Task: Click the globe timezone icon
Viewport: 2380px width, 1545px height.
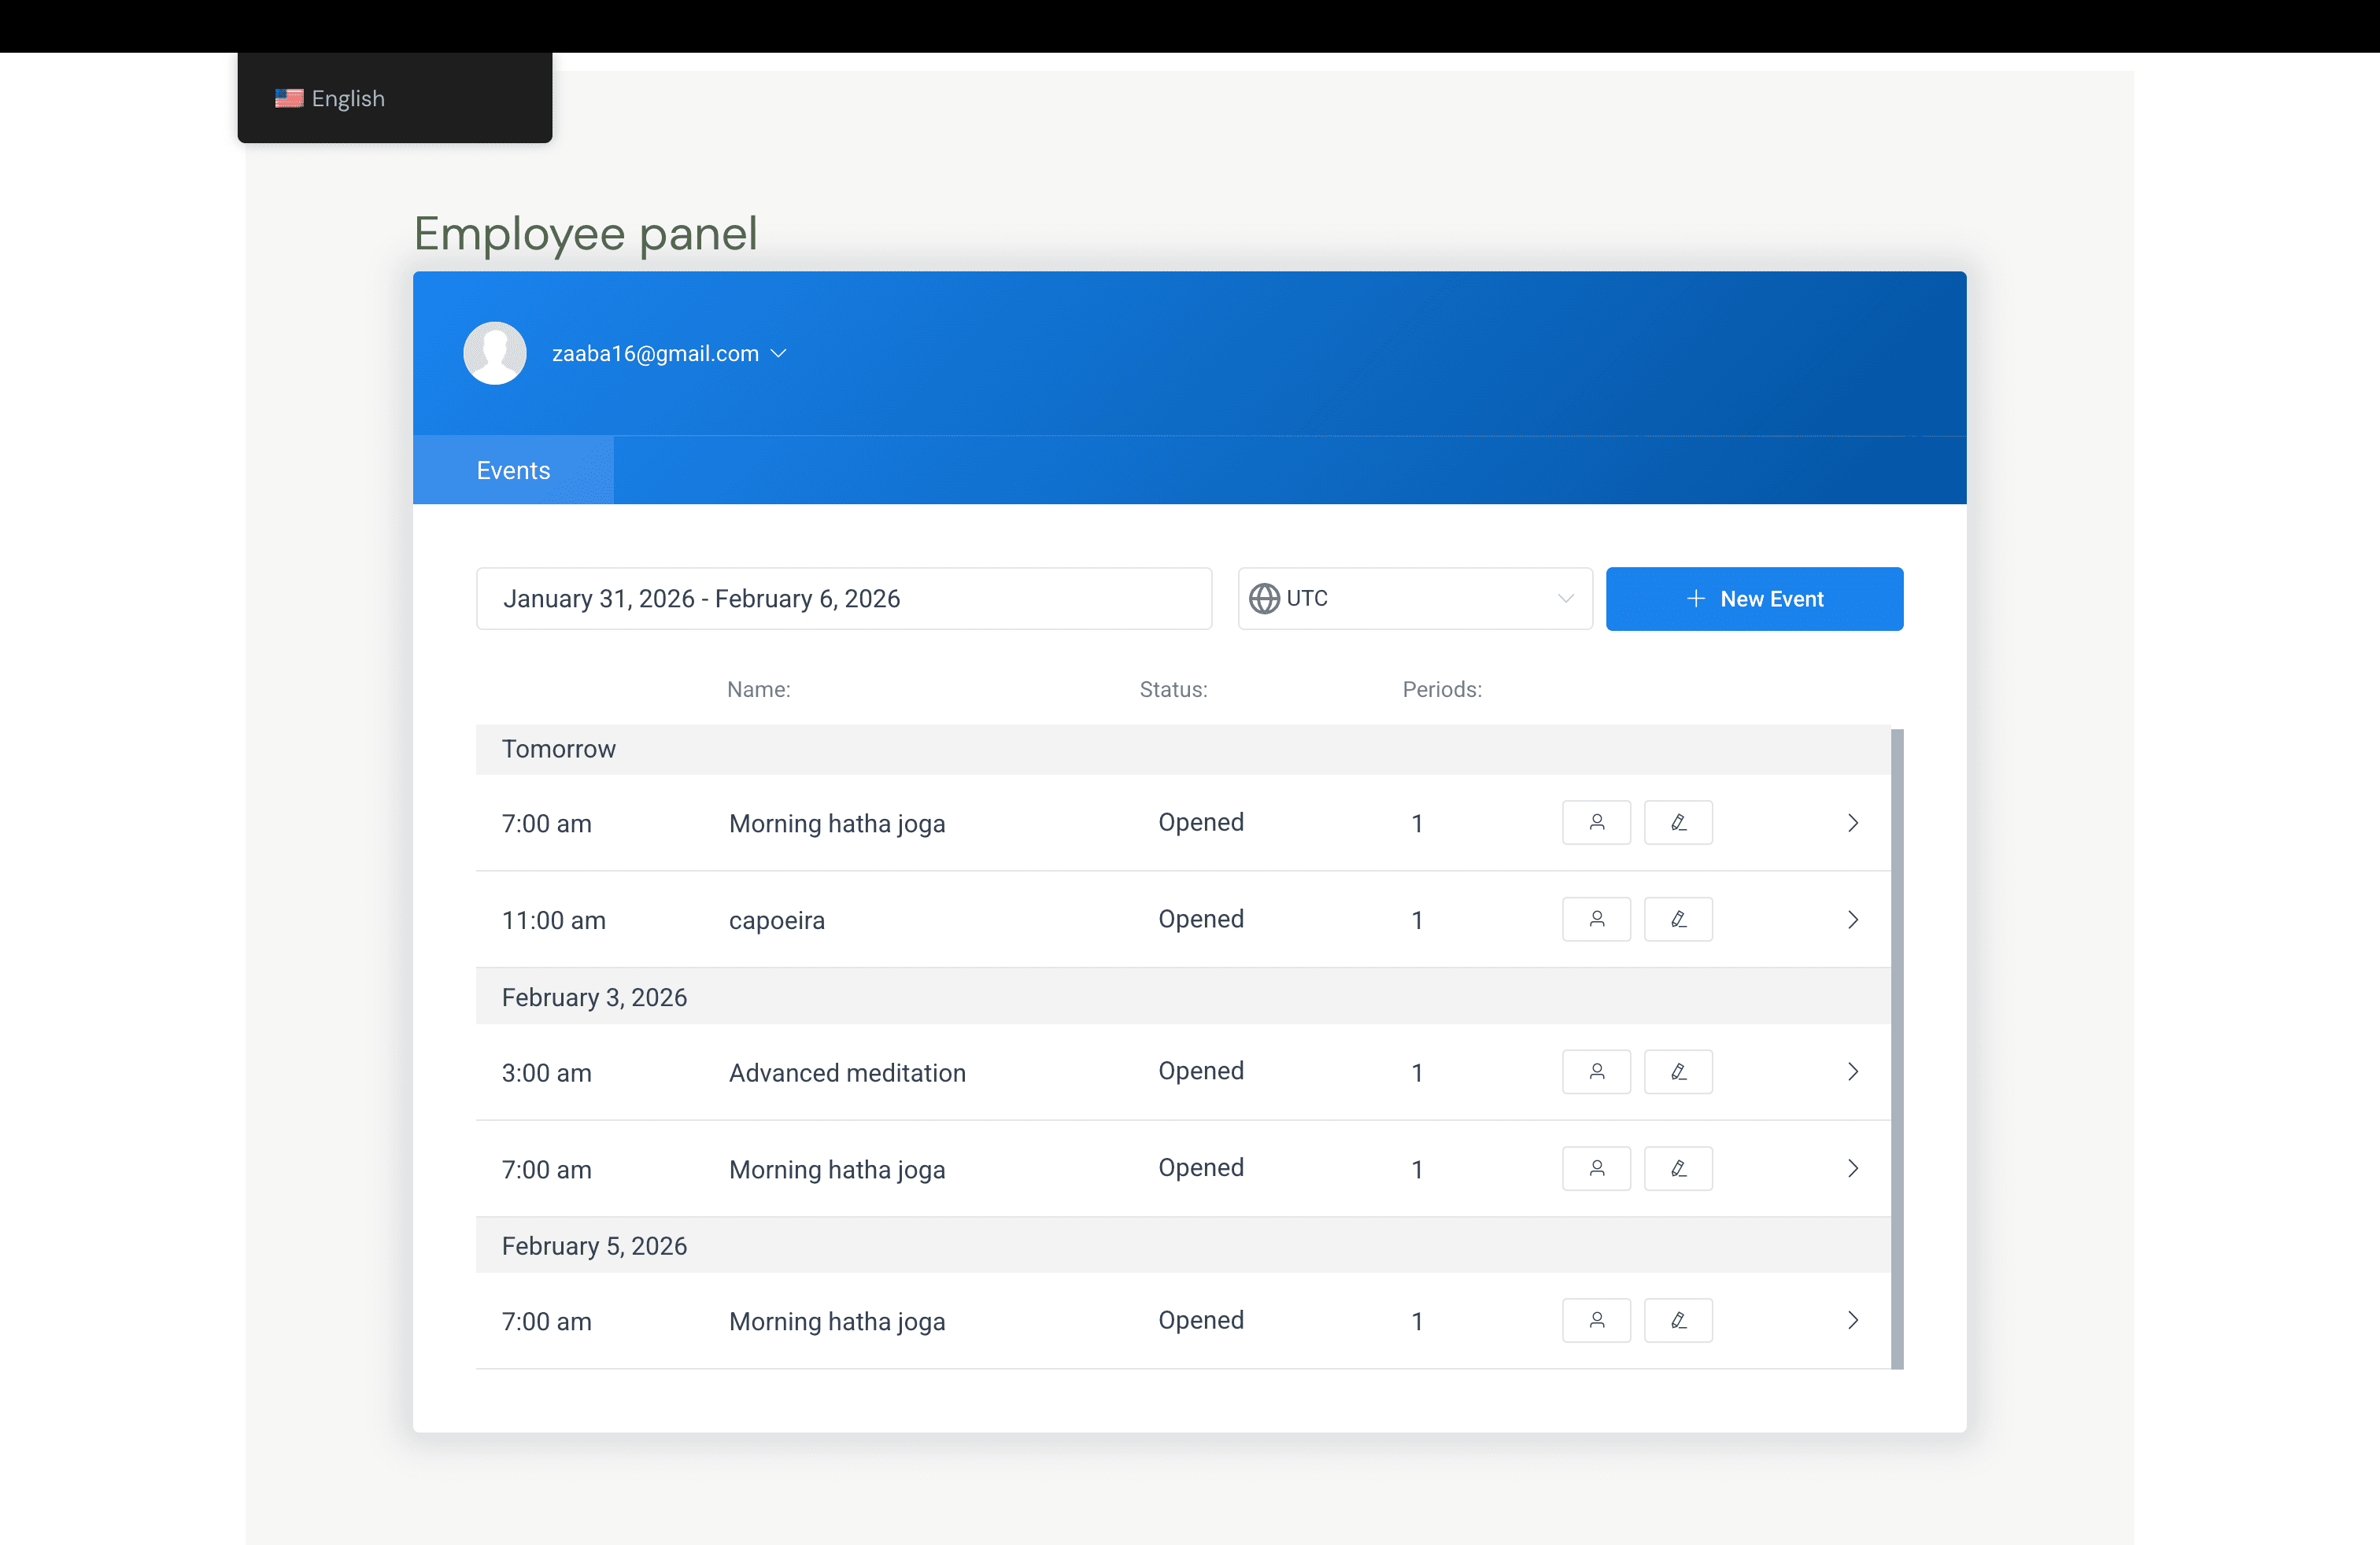Action: 1264,599
